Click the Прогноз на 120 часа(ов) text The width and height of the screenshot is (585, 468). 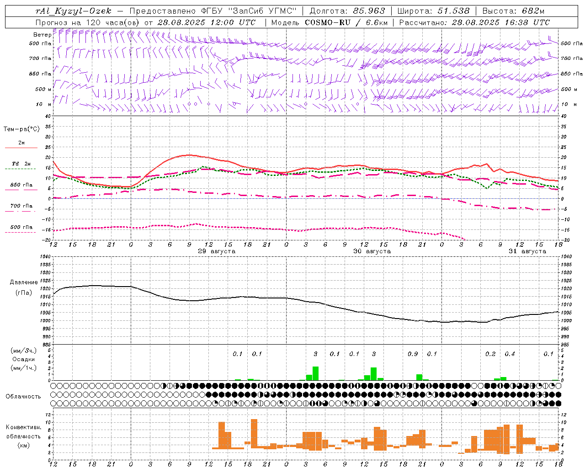click(88, 22)
